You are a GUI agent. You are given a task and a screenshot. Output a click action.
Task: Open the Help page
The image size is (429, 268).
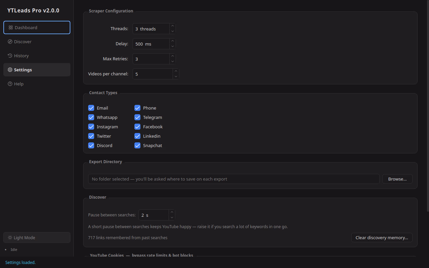pos(37,84)
